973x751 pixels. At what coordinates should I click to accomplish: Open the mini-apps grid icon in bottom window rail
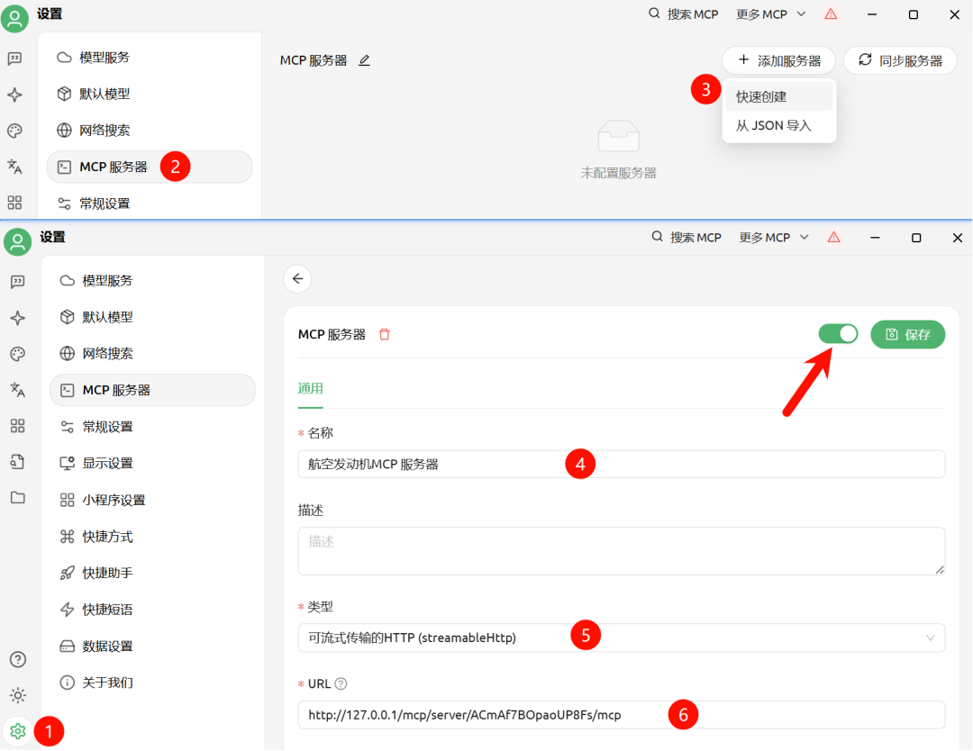coord(18,425)
